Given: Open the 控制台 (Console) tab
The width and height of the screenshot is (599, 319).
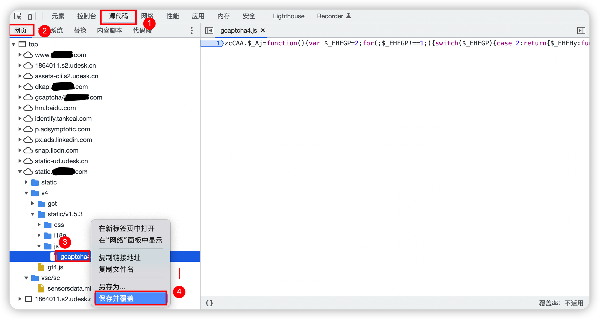Looking at the screenshot, I should [86, 16].
